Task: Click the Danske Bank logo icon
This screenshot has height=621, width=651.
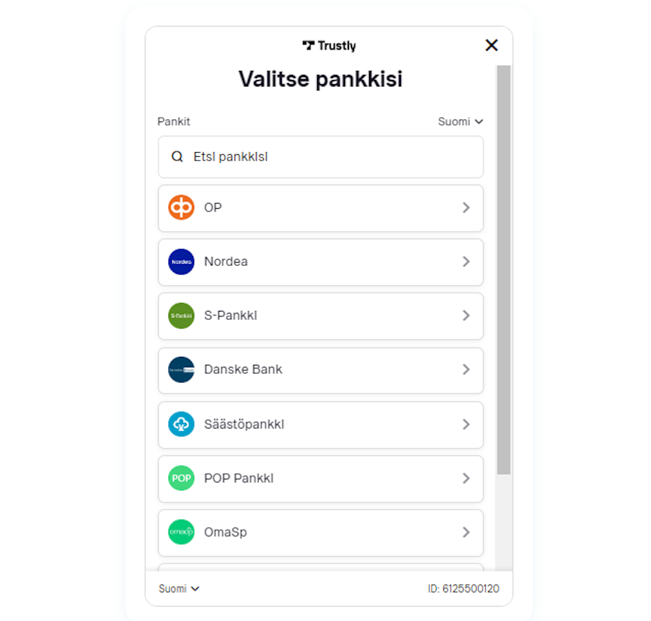Action: click(x=181, y=370)
